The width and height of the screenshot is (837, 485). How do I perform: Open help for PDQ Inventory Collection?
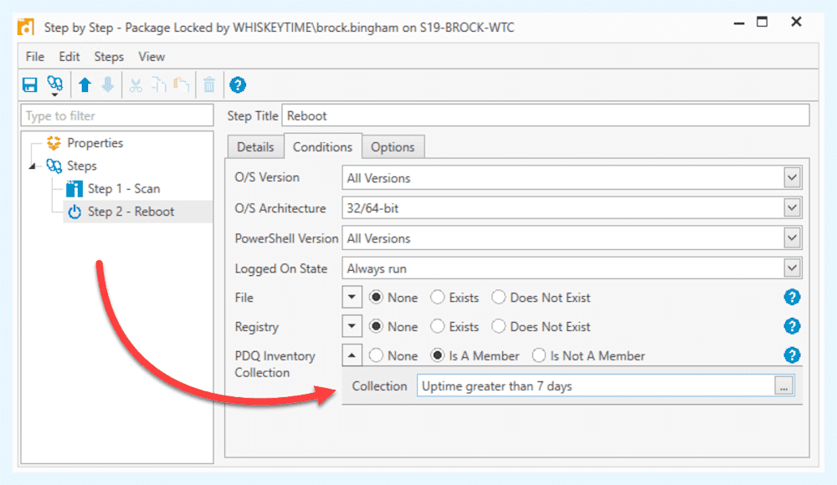click(792, 355)
